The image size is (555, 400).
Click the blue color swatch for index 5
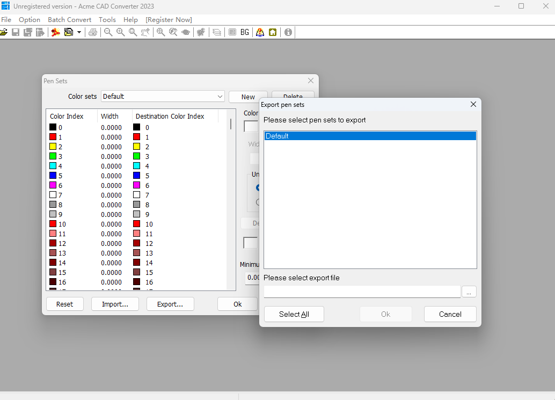(53, 176)
